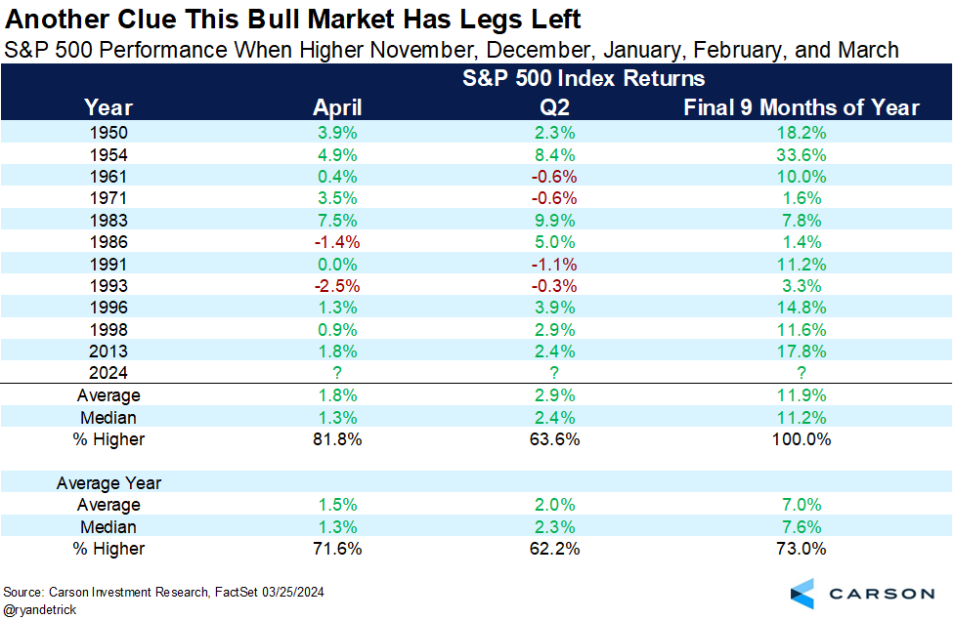The height and width of the screenshot is (620, 953).
Task: Click the Average Year section label
Action: point(108,483)
